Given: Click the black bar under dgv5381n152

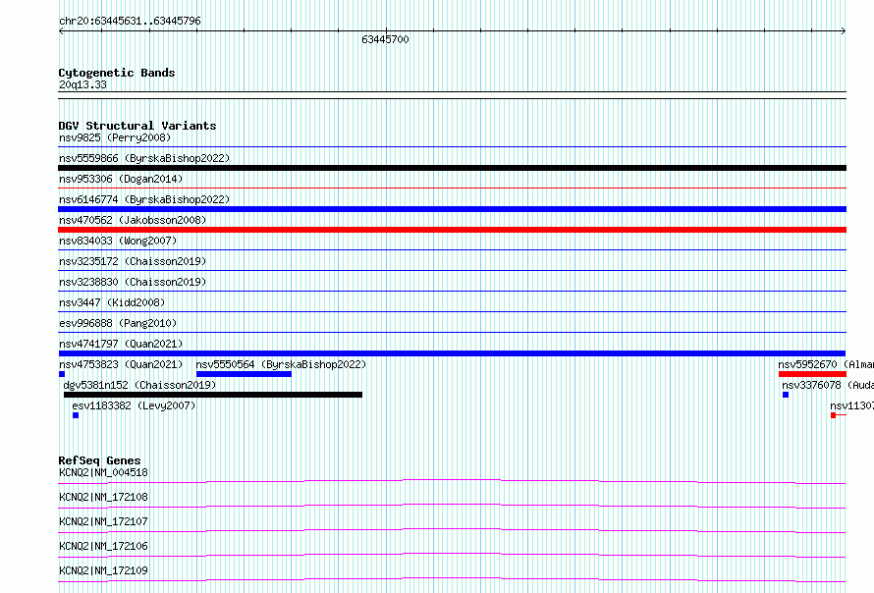Looking at the screenshot, I should (x=213, y=395).
